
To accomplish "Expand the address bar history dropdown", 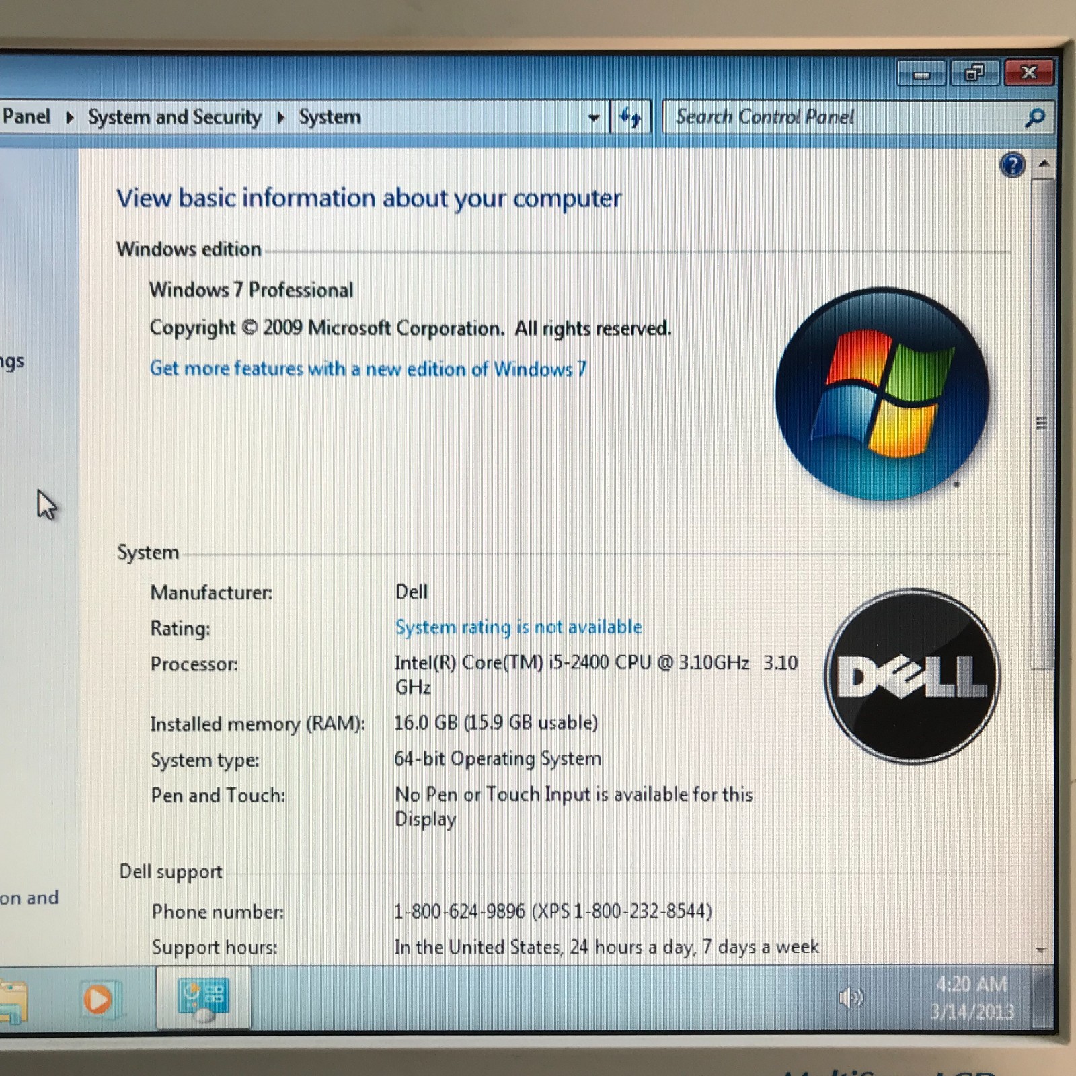I will [593, 118].
